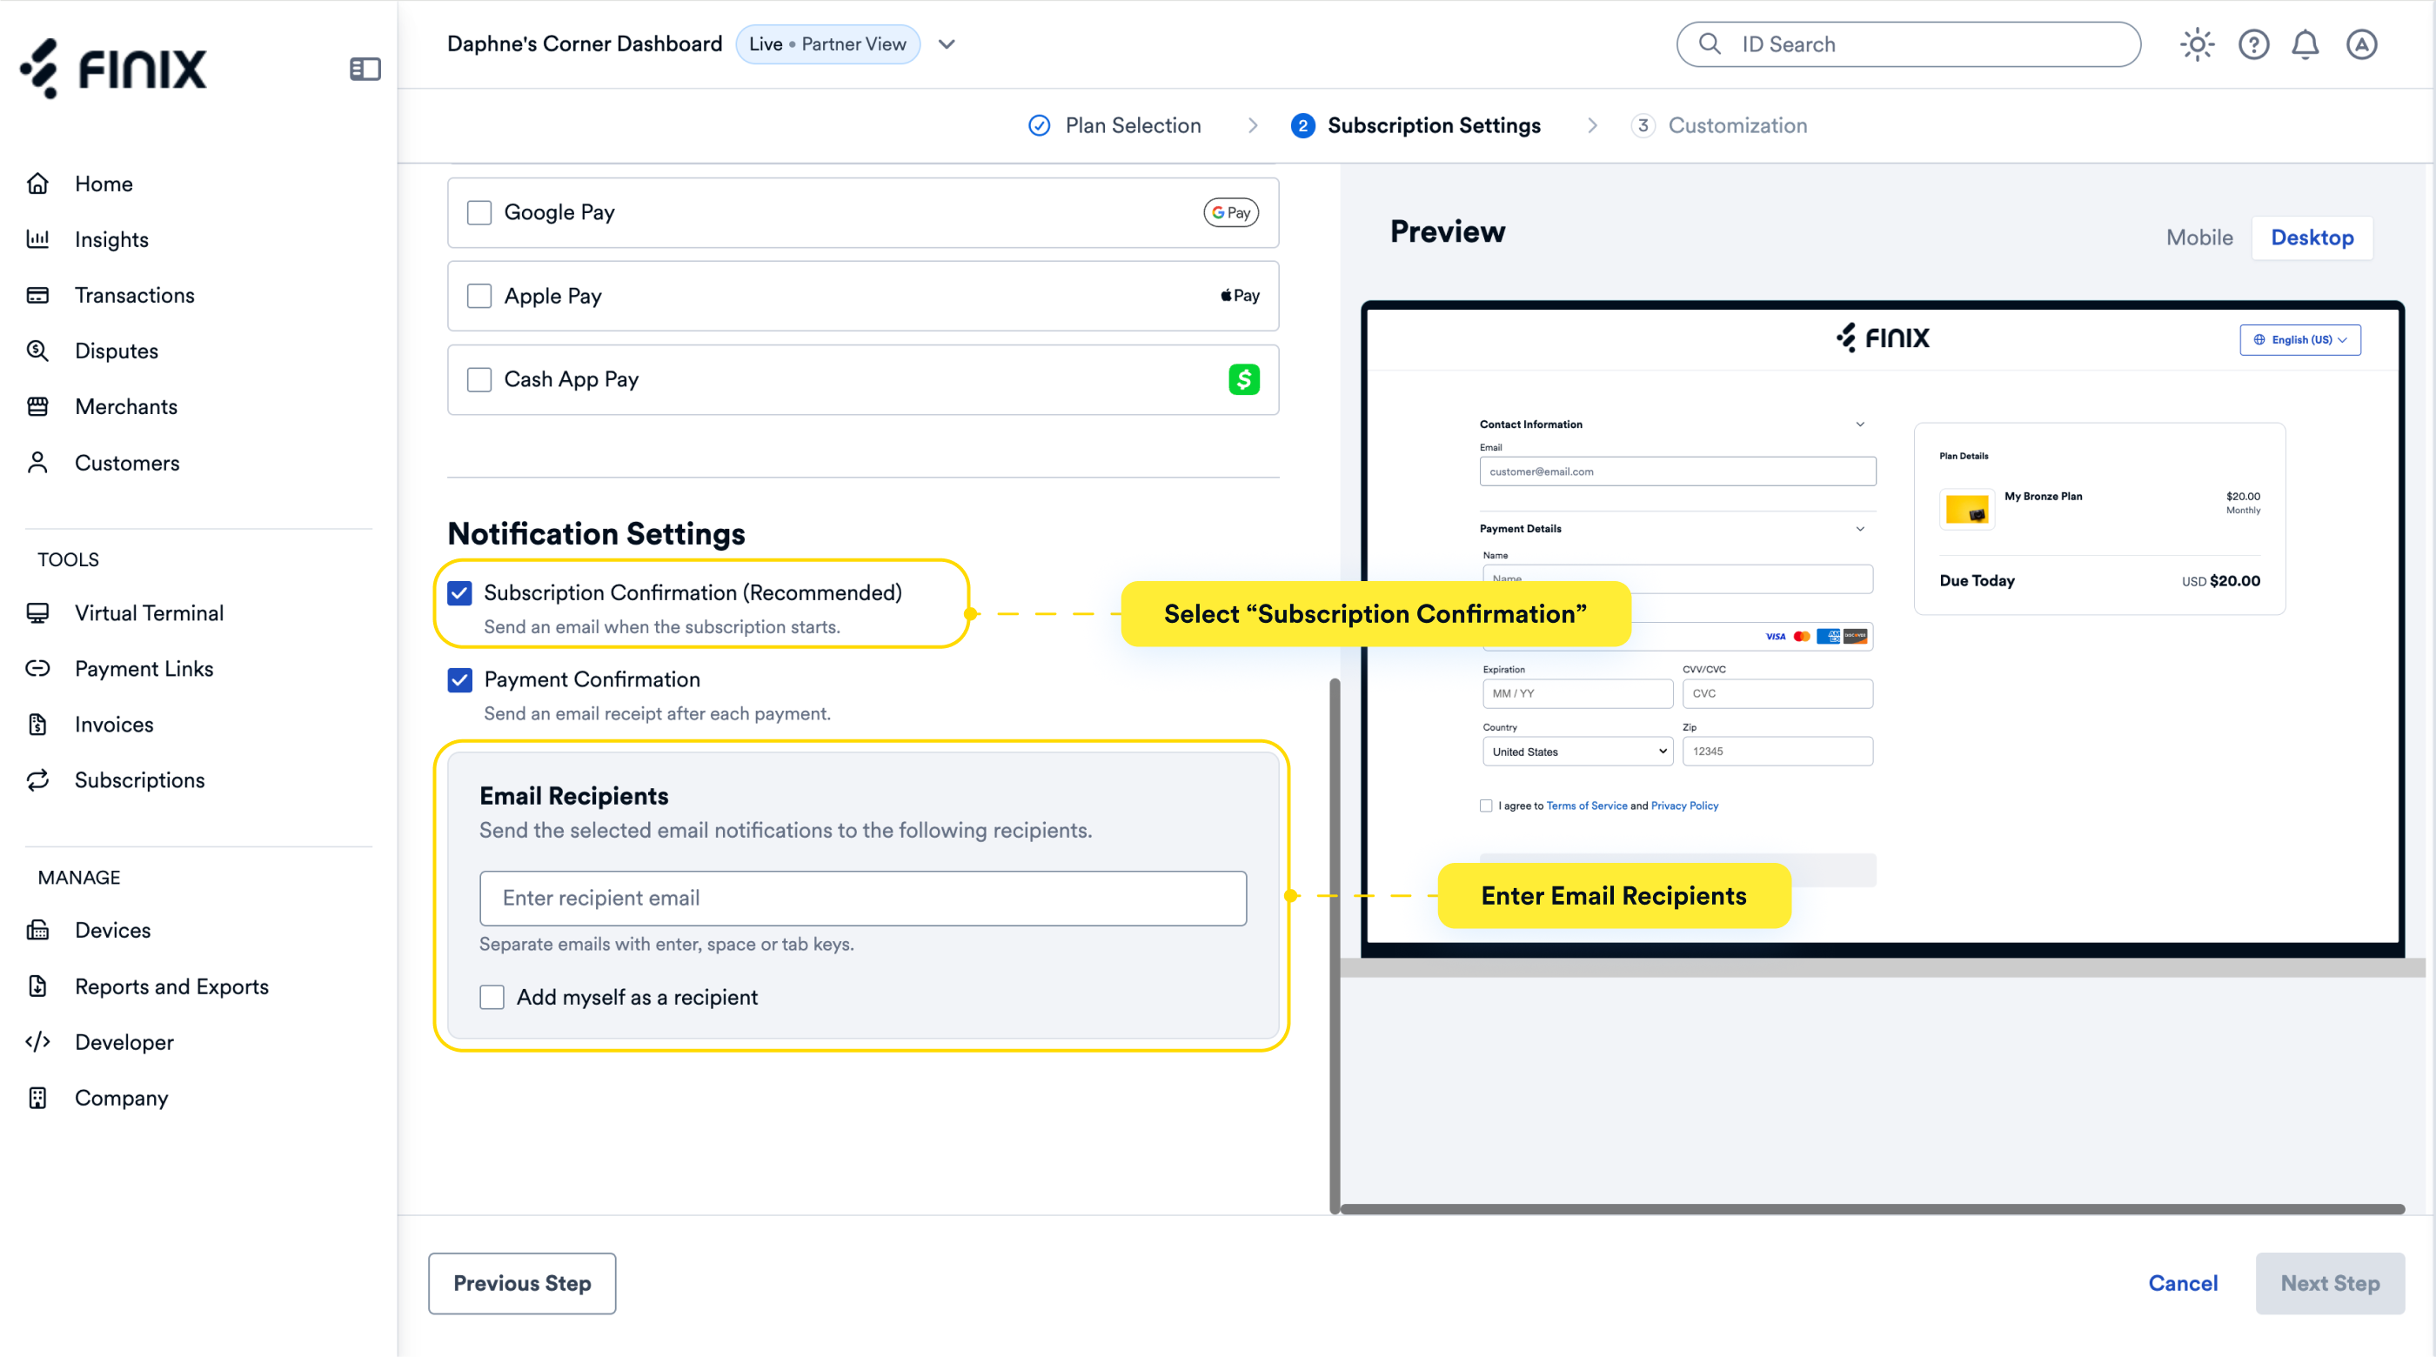The image size is (2436, 1357).
Task: Click the green Cash App Pay logo
Action: 1243,379
